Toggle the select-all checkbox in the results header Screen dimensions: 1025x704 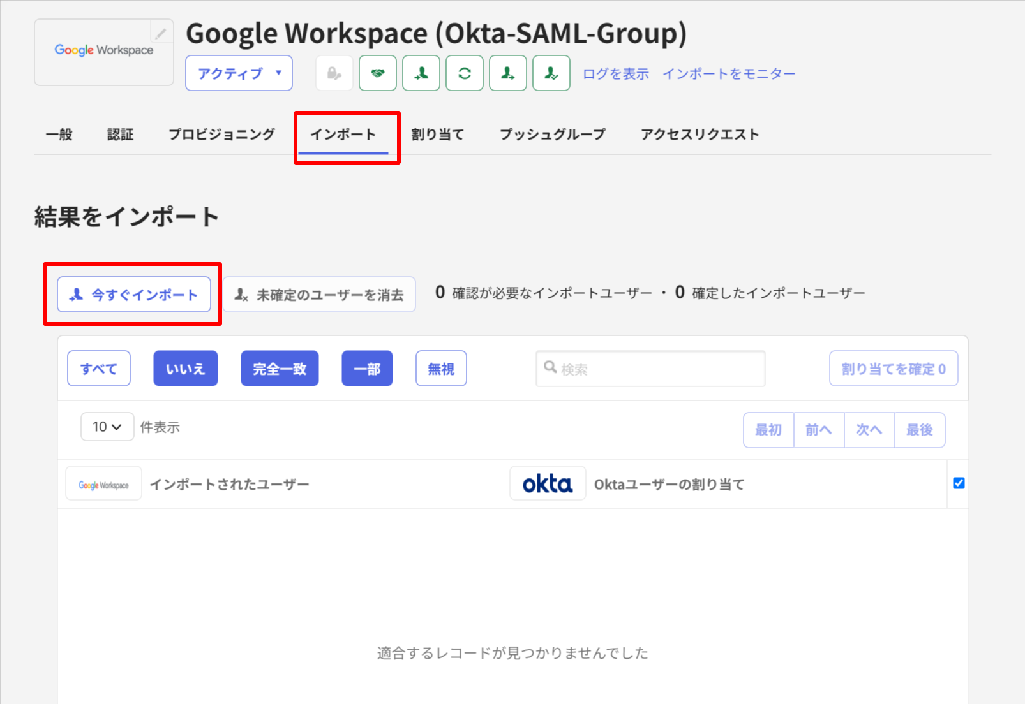point(958,483)
